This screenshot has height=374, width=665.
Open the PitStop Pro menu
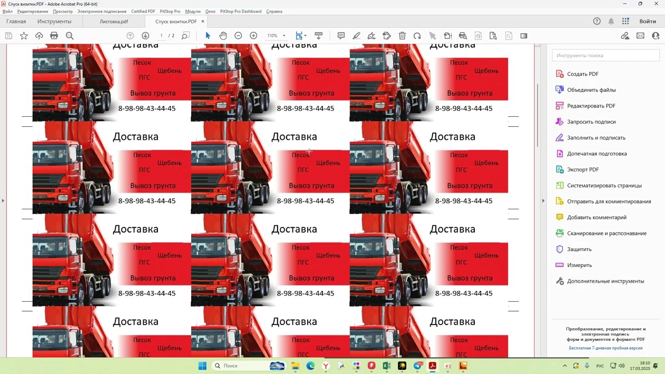(170, 11)
